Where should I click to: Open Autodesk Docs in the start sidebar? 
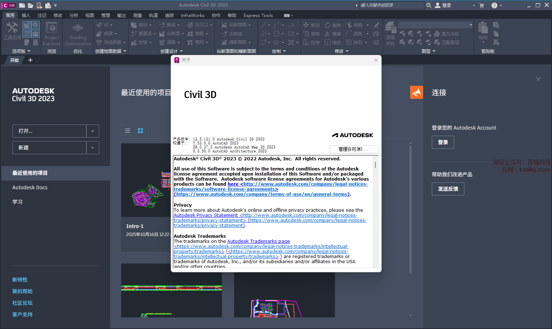(x=30, y=187)
